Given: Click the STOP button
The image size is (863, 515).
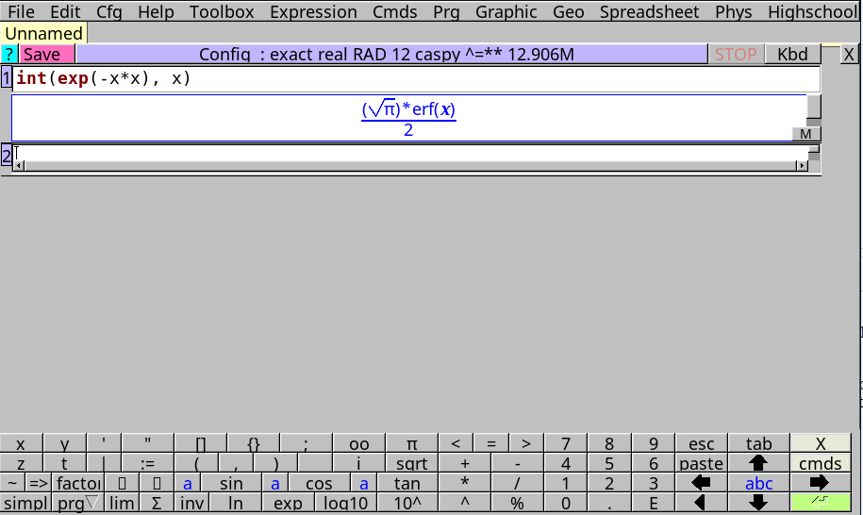Looking at the screenshot, I should point(736,54).
